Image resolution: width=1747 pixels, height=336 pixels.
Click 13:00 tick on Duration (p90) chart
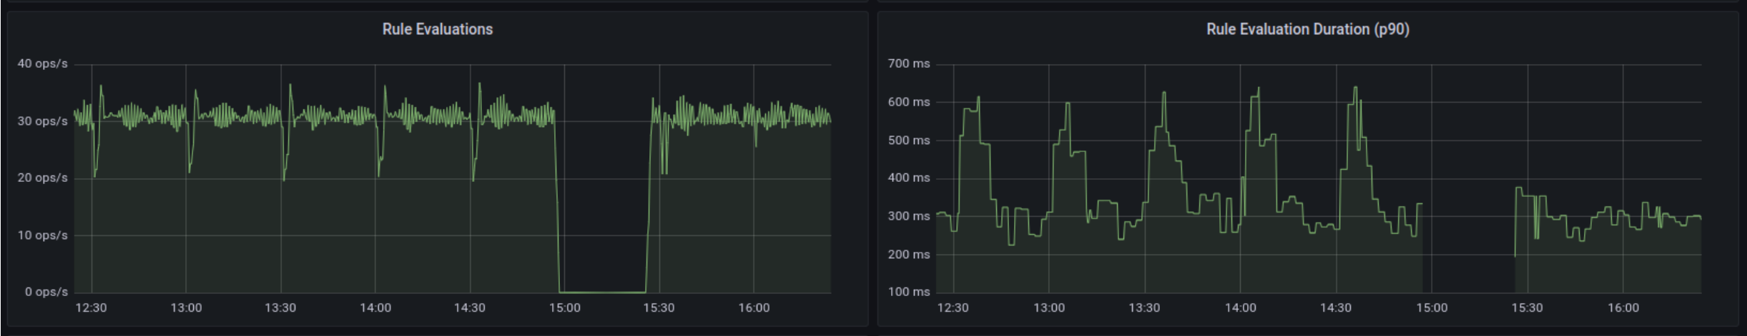[1049, 307]
